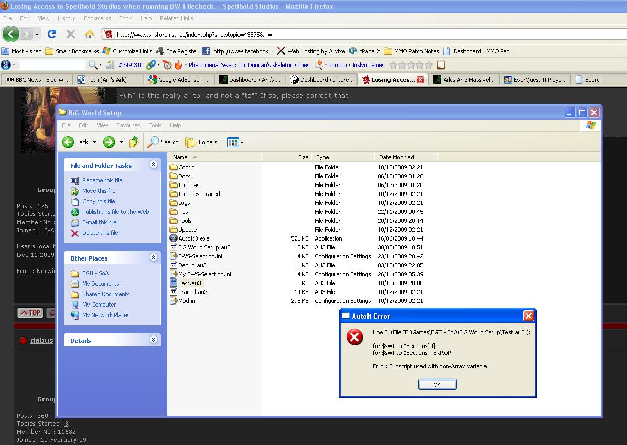This screenshot has width=627, height=445.
Task: Switch to BBC News tab
Action: pyautogui.click(x=37, y=80)
